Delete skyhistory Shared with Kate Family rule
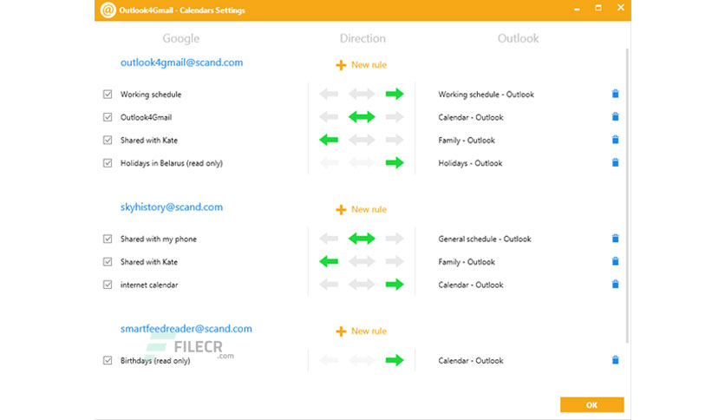This screenshot has width=725, height=420. coord(615,261)
